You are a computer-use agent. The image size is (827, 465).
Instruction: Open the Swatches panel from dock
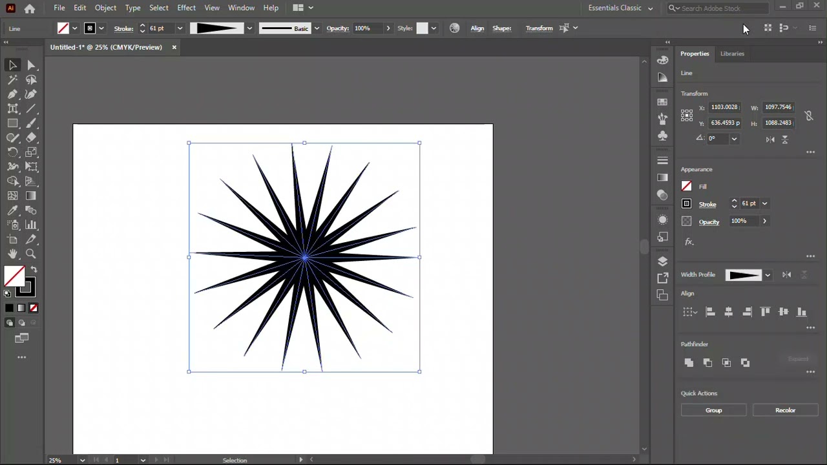click(662, 102)
